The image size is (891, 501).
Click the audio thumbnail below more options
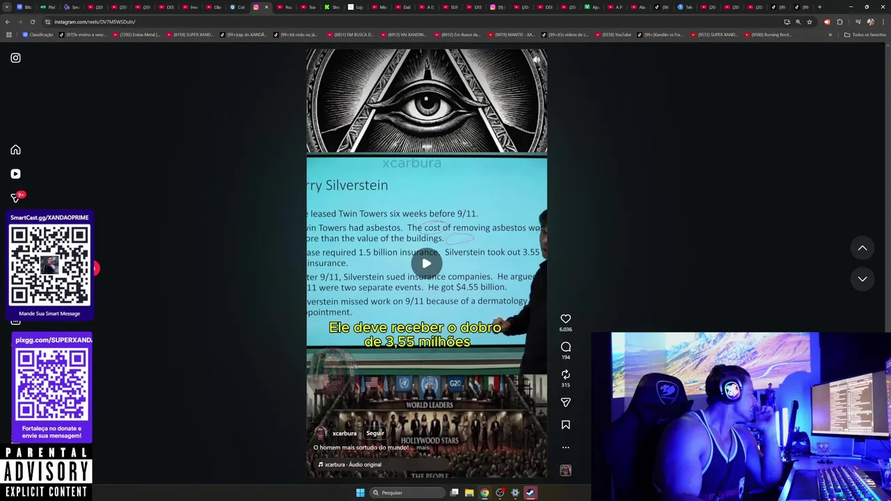[x=566, y=470]
